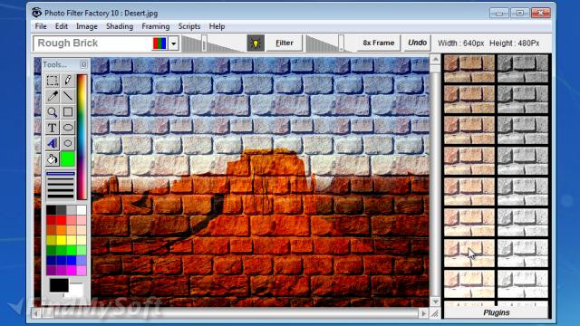Open the Image menu
This screenshot has width=580, height=326.
point(87,26)
